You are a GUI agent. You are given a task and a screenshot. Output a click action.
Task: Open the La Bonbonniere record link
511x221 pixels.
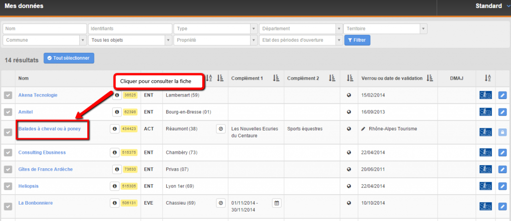point(35,203)
